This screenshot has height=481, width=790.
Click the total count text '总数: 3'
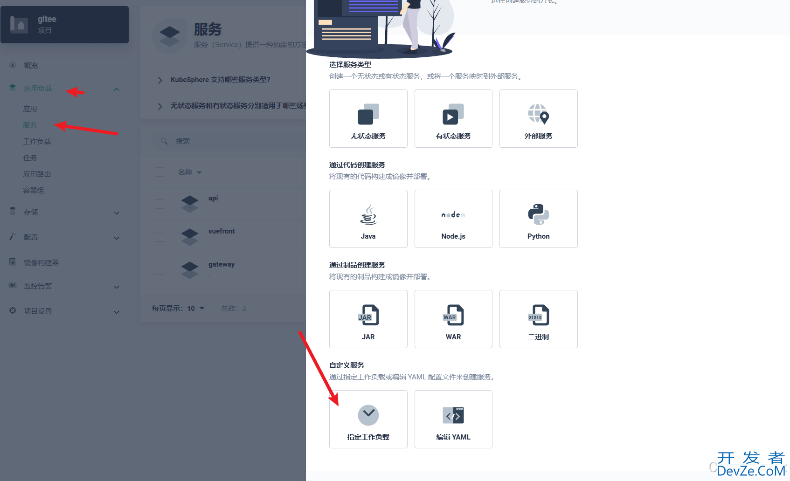coord(234,308)
